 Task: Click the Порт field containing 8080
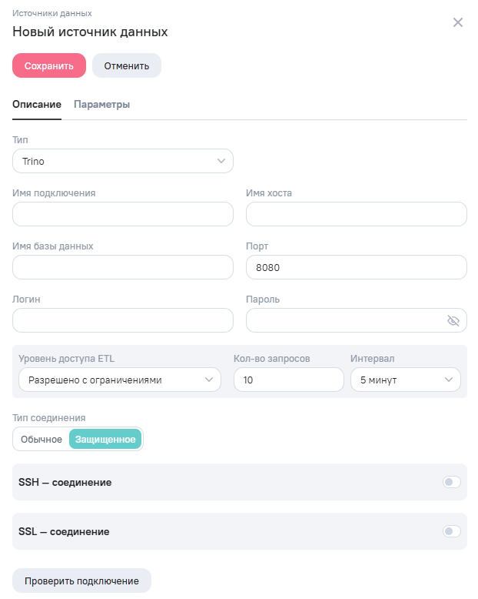click(x=357, y=267)
